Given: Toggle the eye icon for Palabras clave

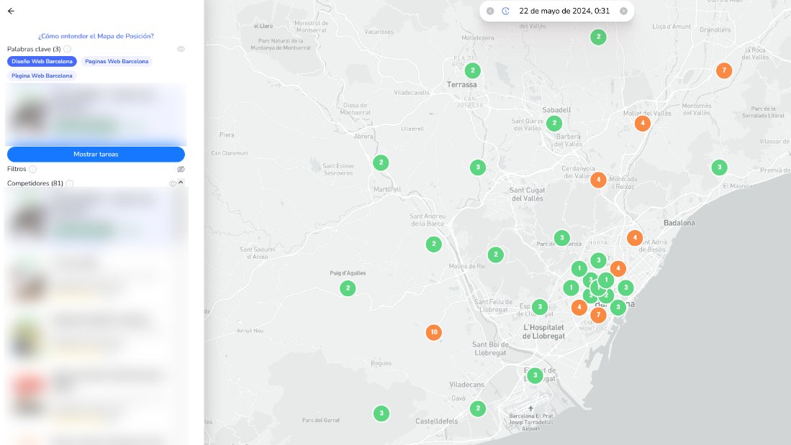Looking at the screenshot, I should 181,48.
